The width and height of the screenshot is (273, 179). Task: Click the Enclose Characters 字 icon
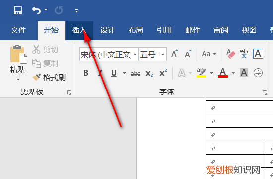tap(258, 73)
